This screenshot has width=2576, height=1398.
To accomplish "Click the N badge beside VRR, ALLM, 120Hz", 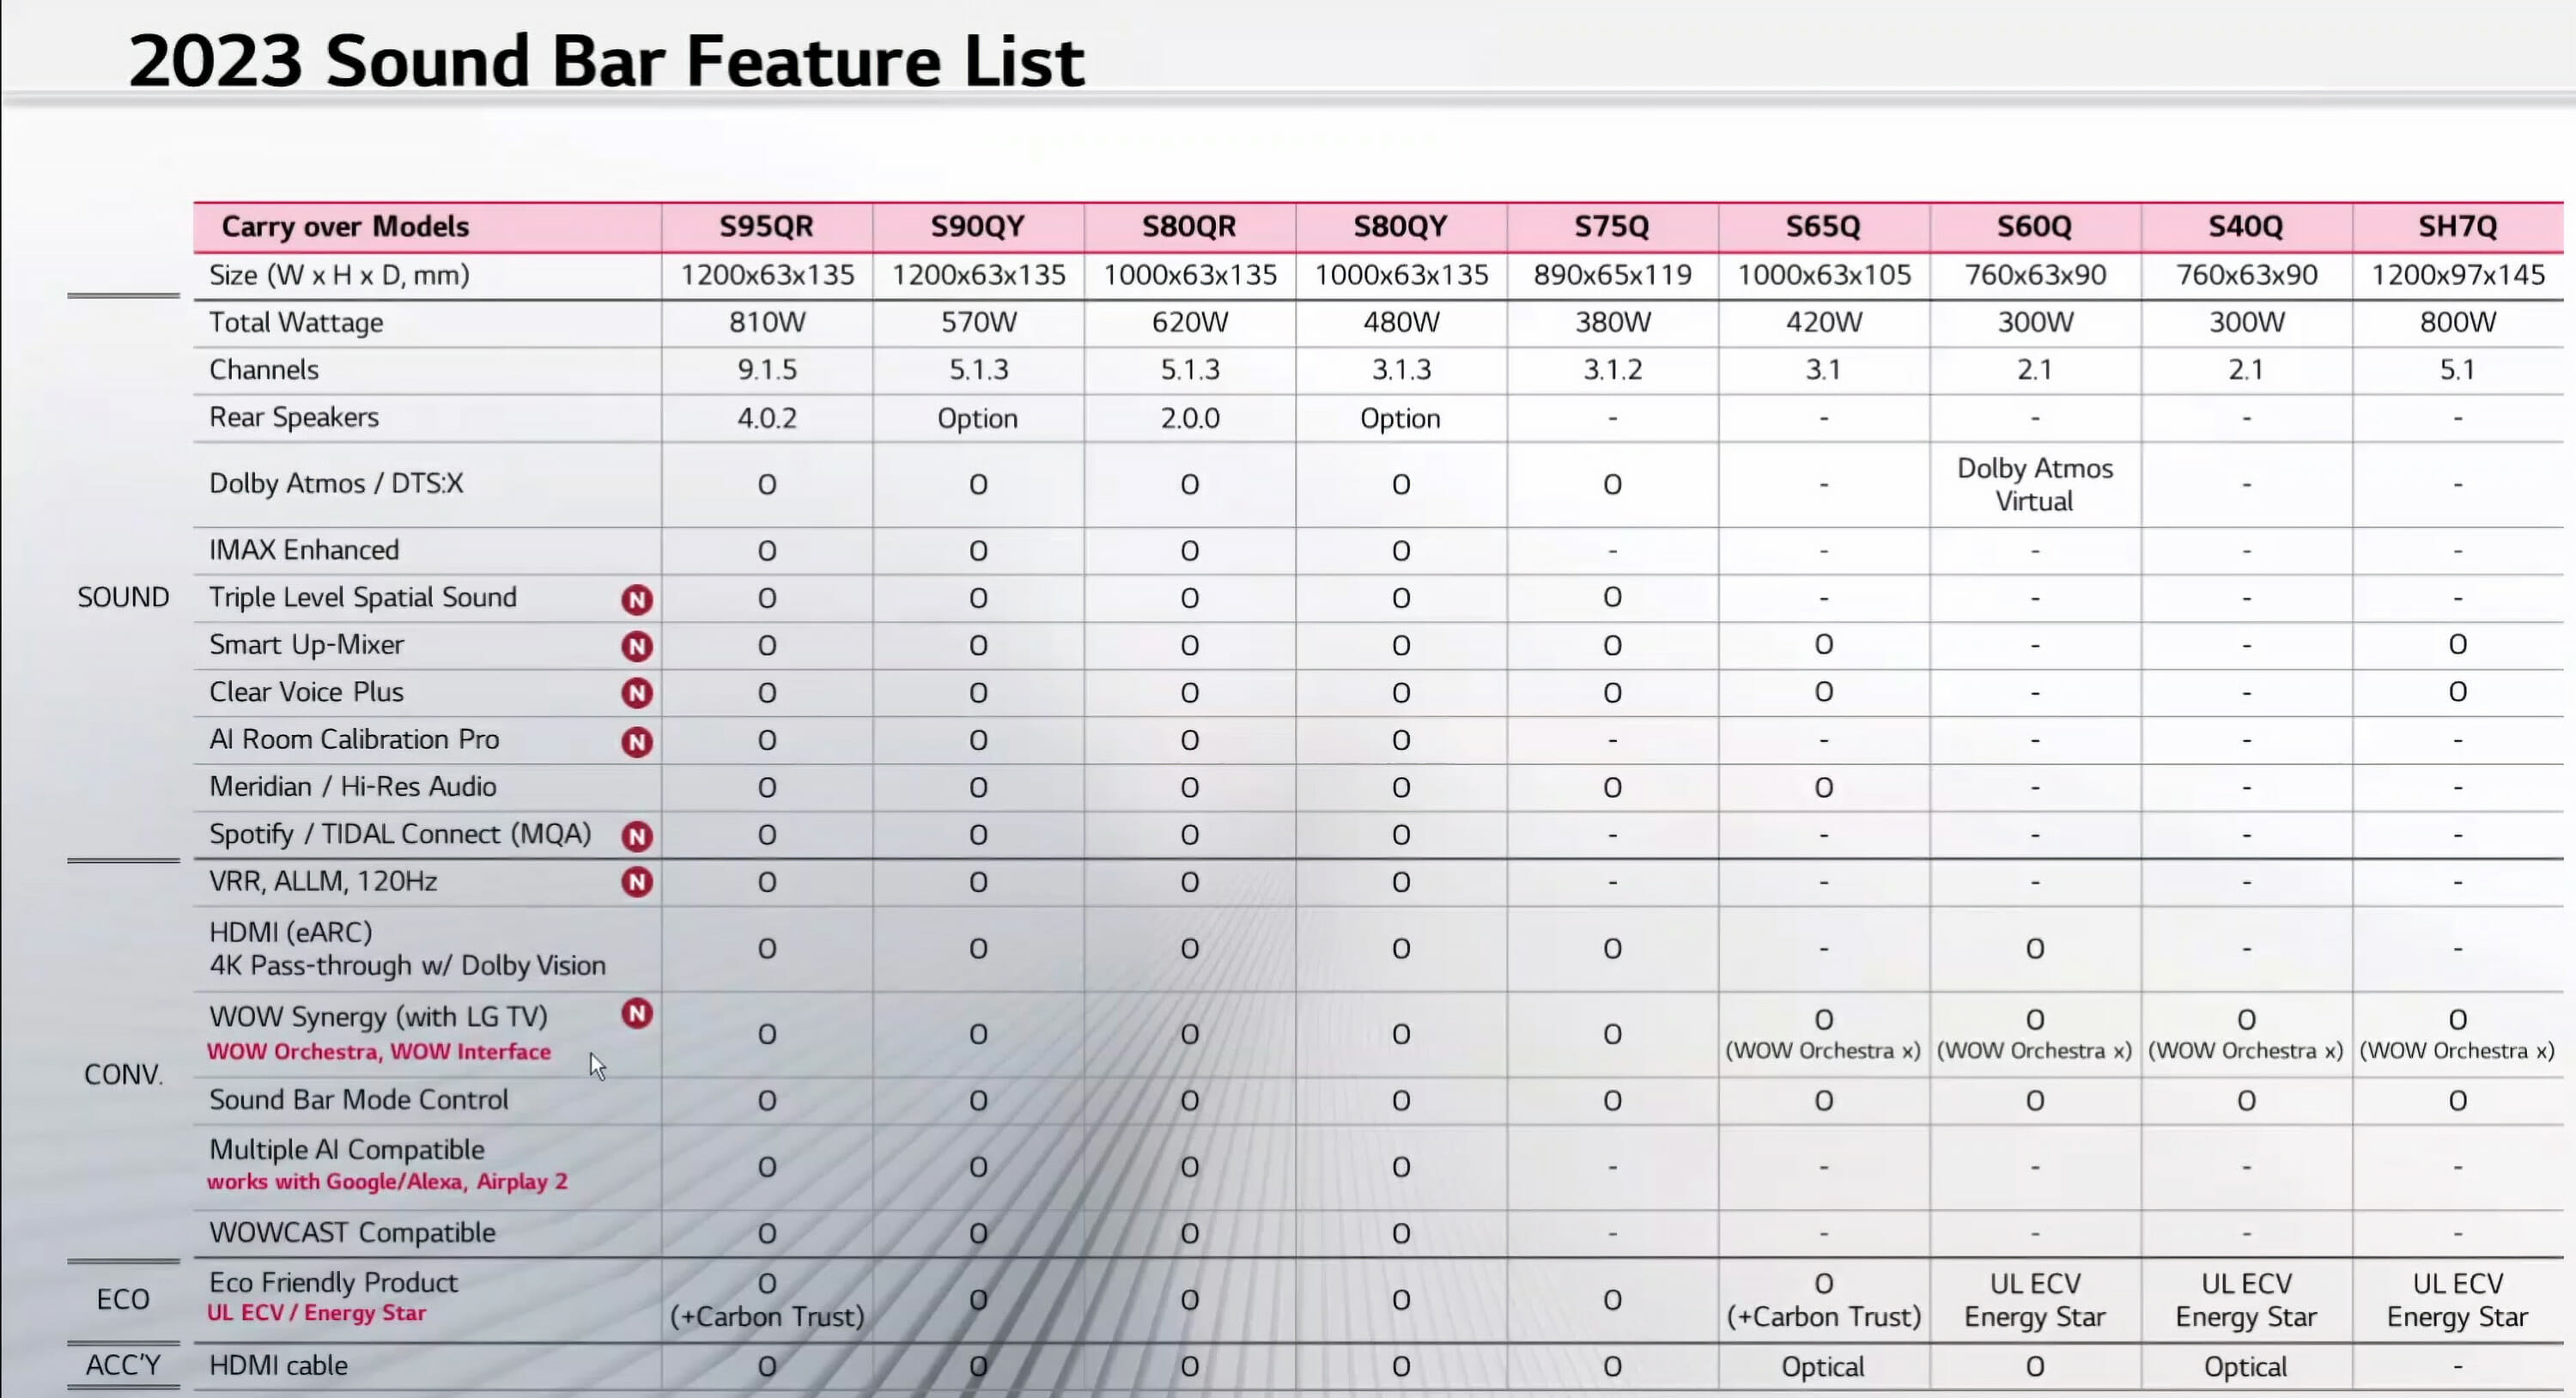I will (x=637, y=882).
